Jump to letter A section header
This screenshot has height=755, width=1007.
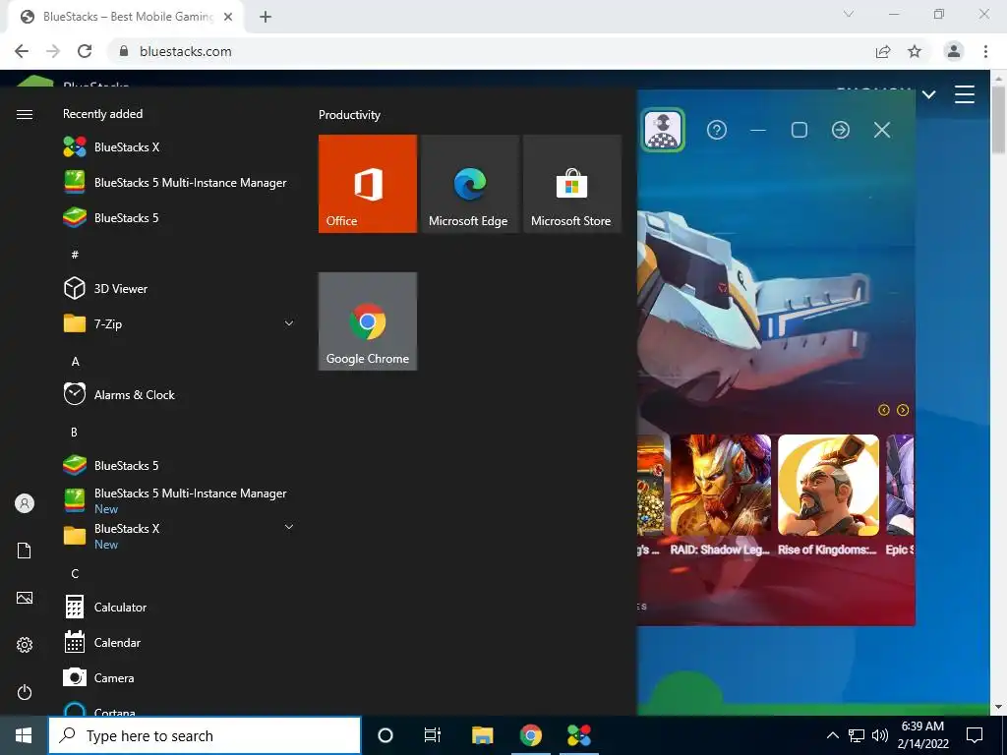click(x=75, y=362)
